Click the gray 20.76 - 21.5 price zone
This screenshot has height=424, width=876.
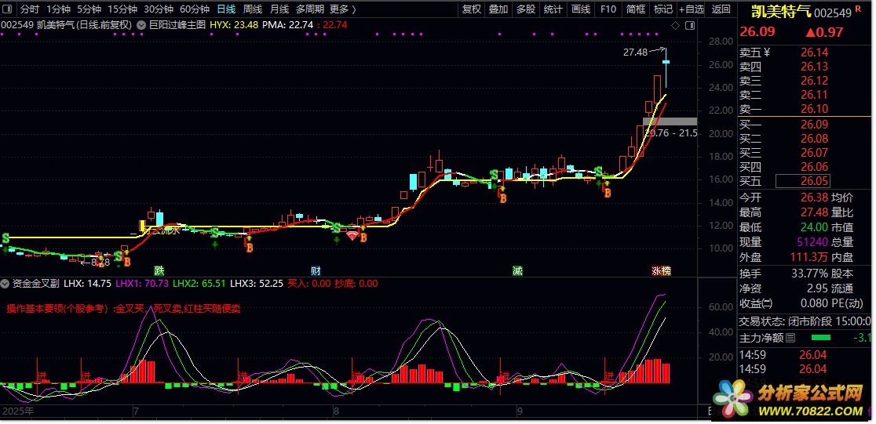coord(670,121)
